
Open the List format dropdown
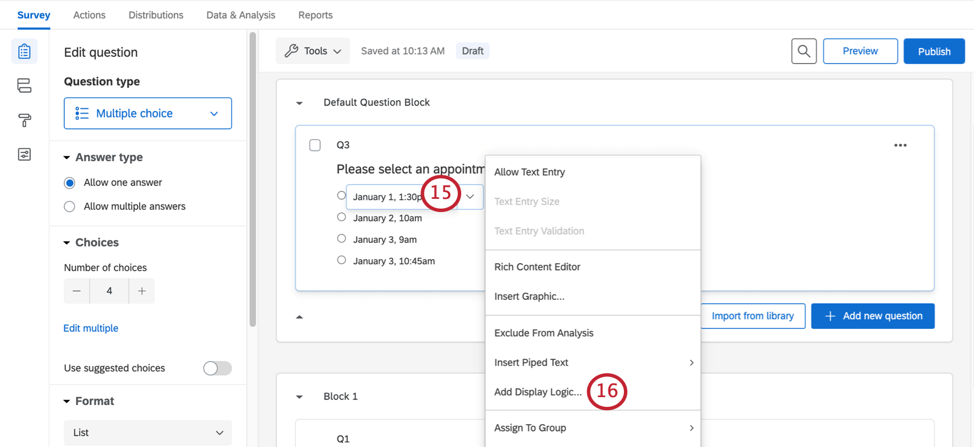148,433
